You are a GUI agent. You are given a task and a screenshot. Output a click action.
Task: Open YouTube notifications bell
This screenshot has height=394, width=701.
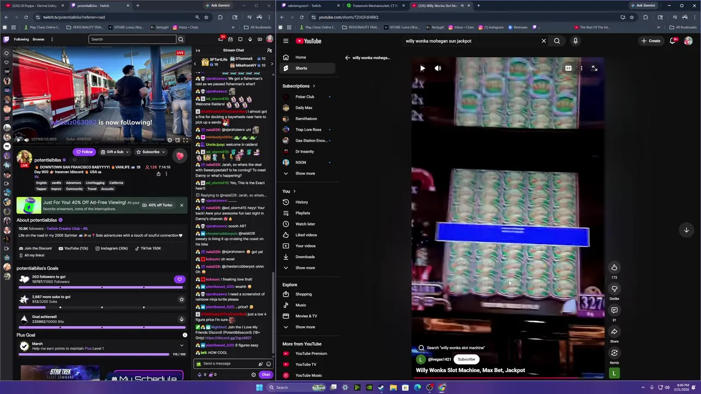(x=673, y=41)
